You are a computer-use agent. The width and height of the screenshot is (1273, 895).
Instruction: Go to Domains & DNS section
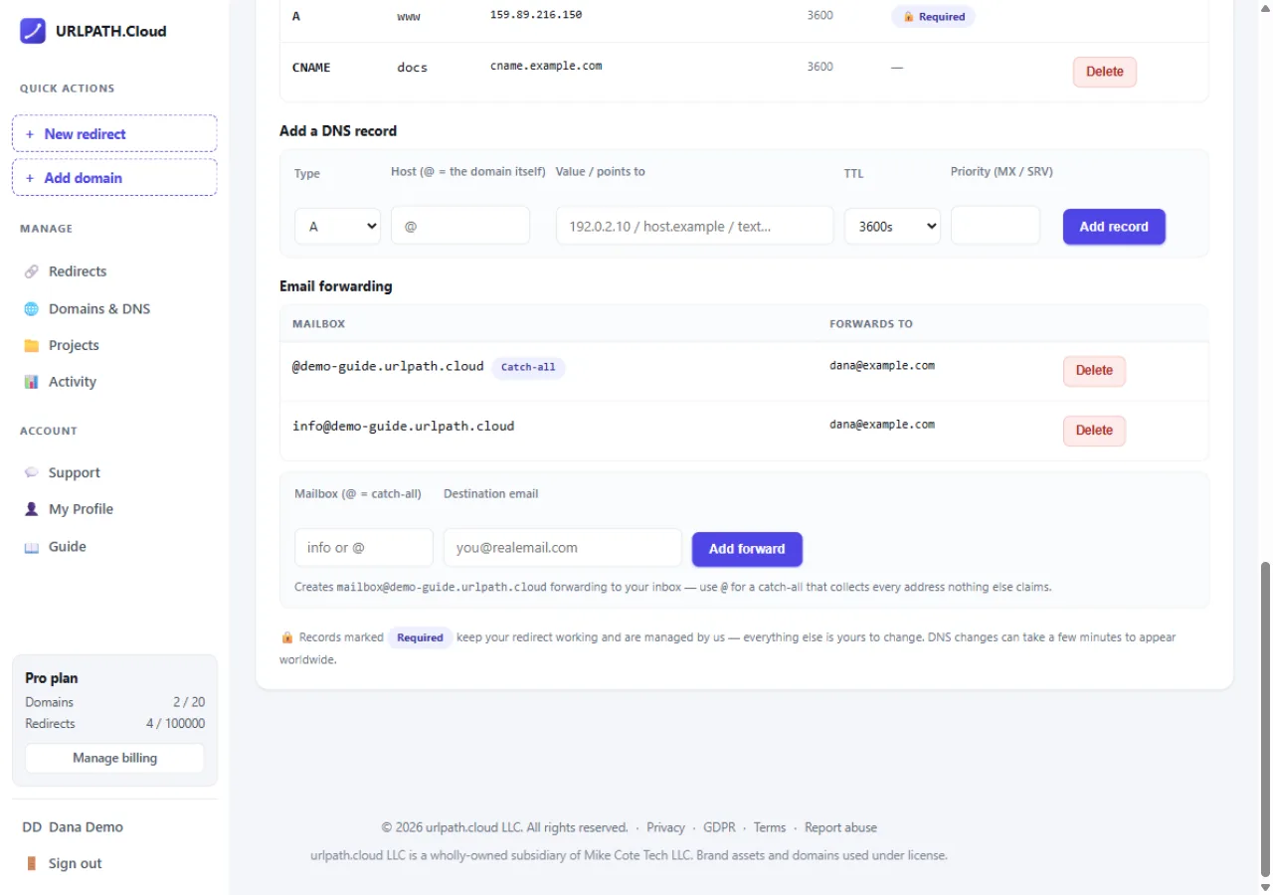99,309
